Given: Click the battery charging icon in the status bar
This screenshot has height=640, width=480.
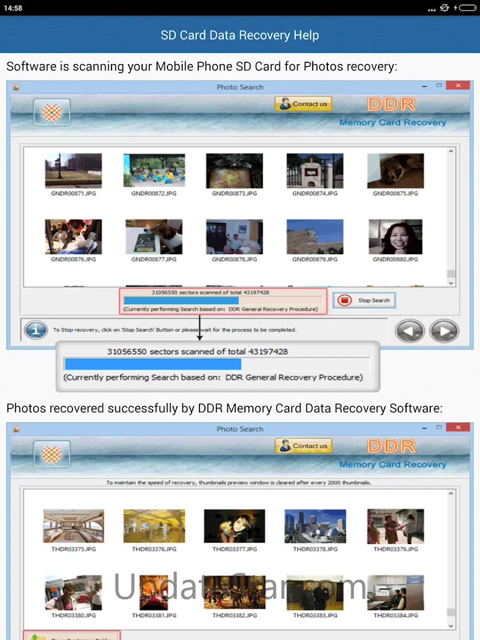Looking at the screenshot, I should point(465,8).
